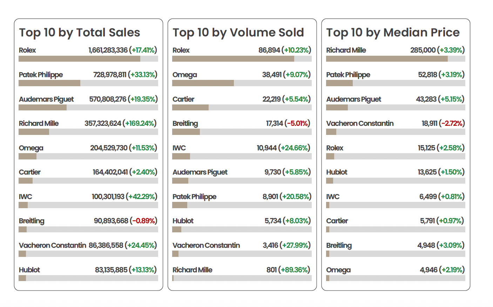The width and height of the screenshot is (493, 307).
Task: Click the 'Top 10 by Volume Sold' heading
Action: [x=238, y=33]
